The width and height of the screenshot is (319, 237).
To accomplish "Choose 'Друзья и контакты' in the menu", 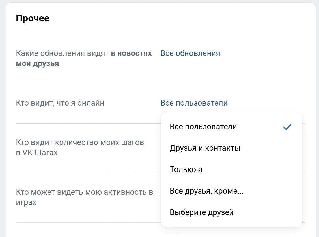I will pos(231,148).
